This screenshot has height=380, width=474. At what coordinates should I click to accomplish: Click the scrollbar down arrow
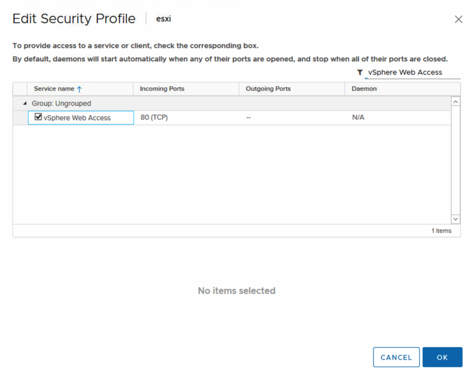(455, 219)
